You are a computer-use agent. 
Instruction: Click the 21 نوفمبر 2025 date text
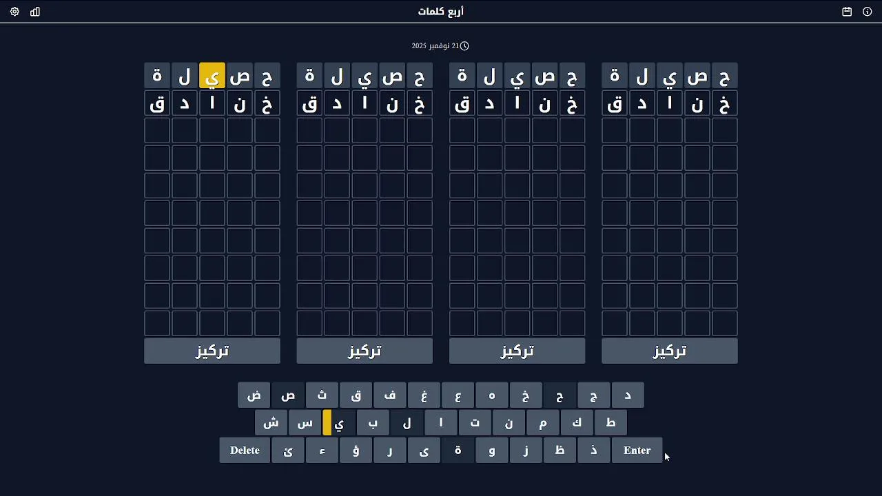tap(435, 45)
